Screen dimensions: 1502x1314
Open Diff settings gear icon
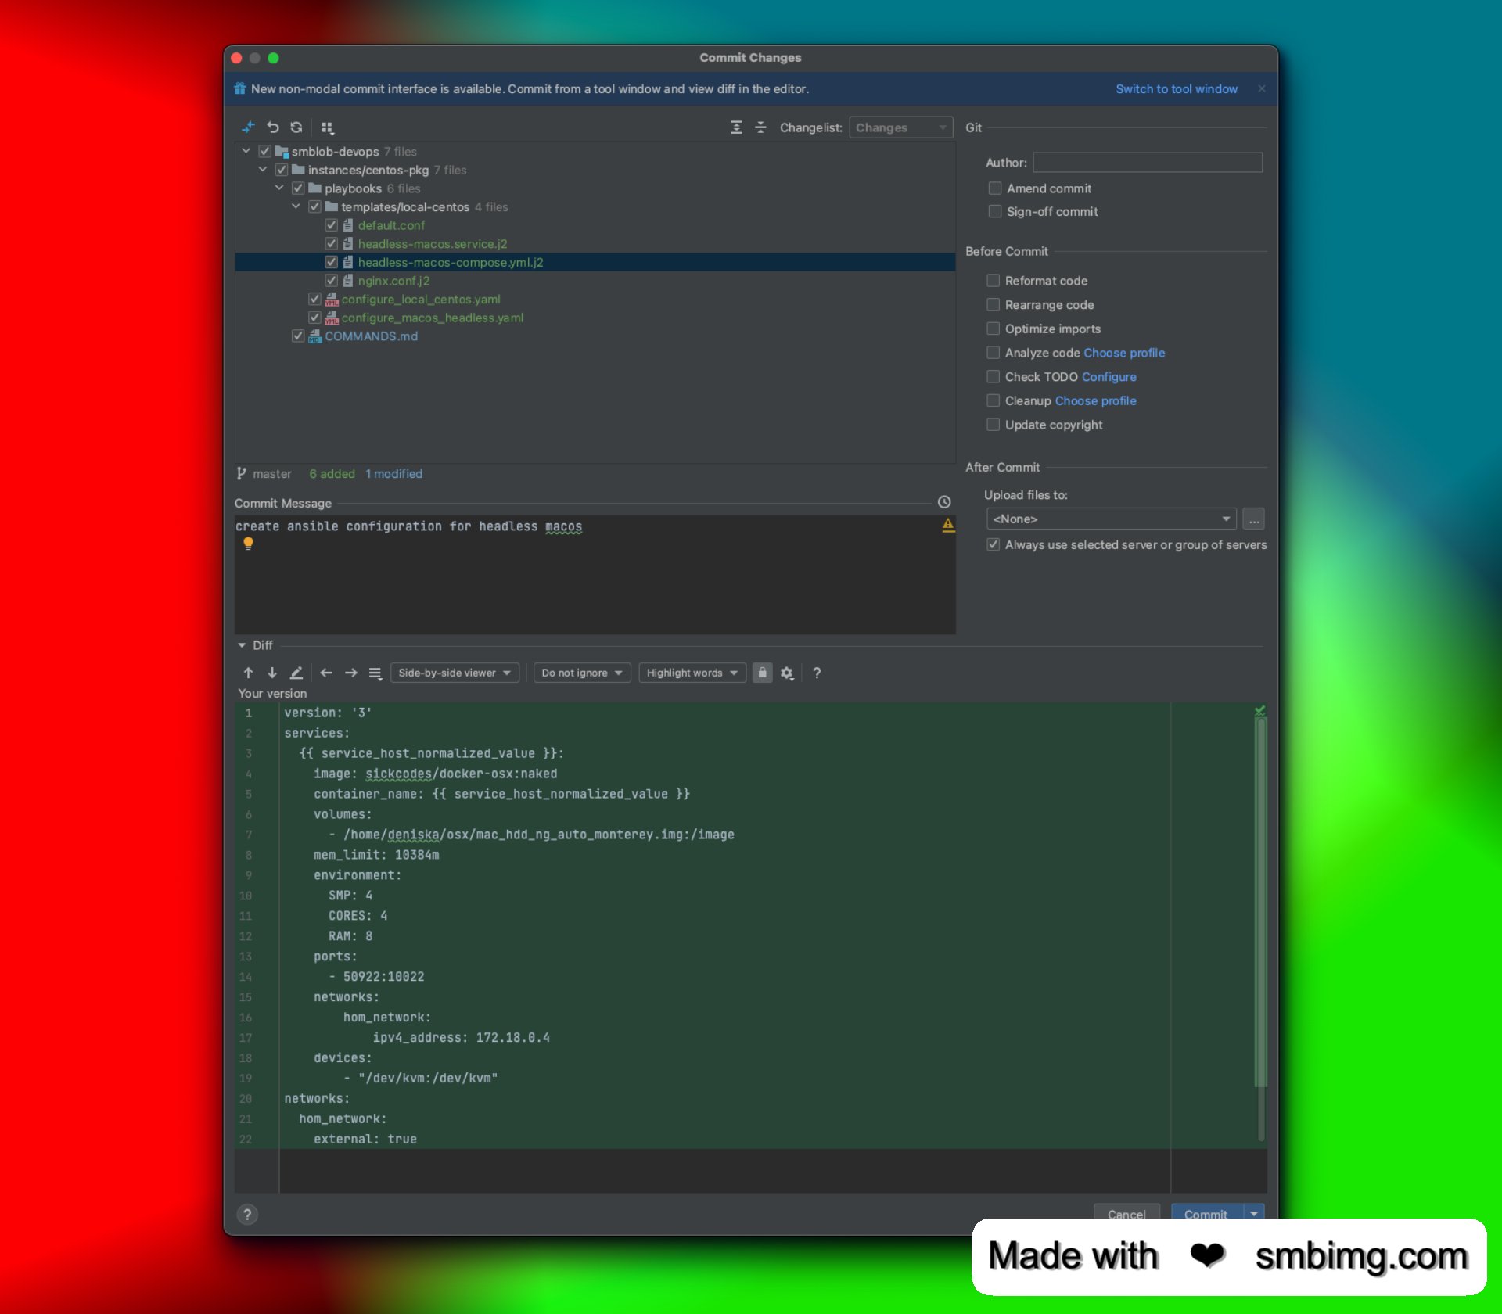coord(787,673)
